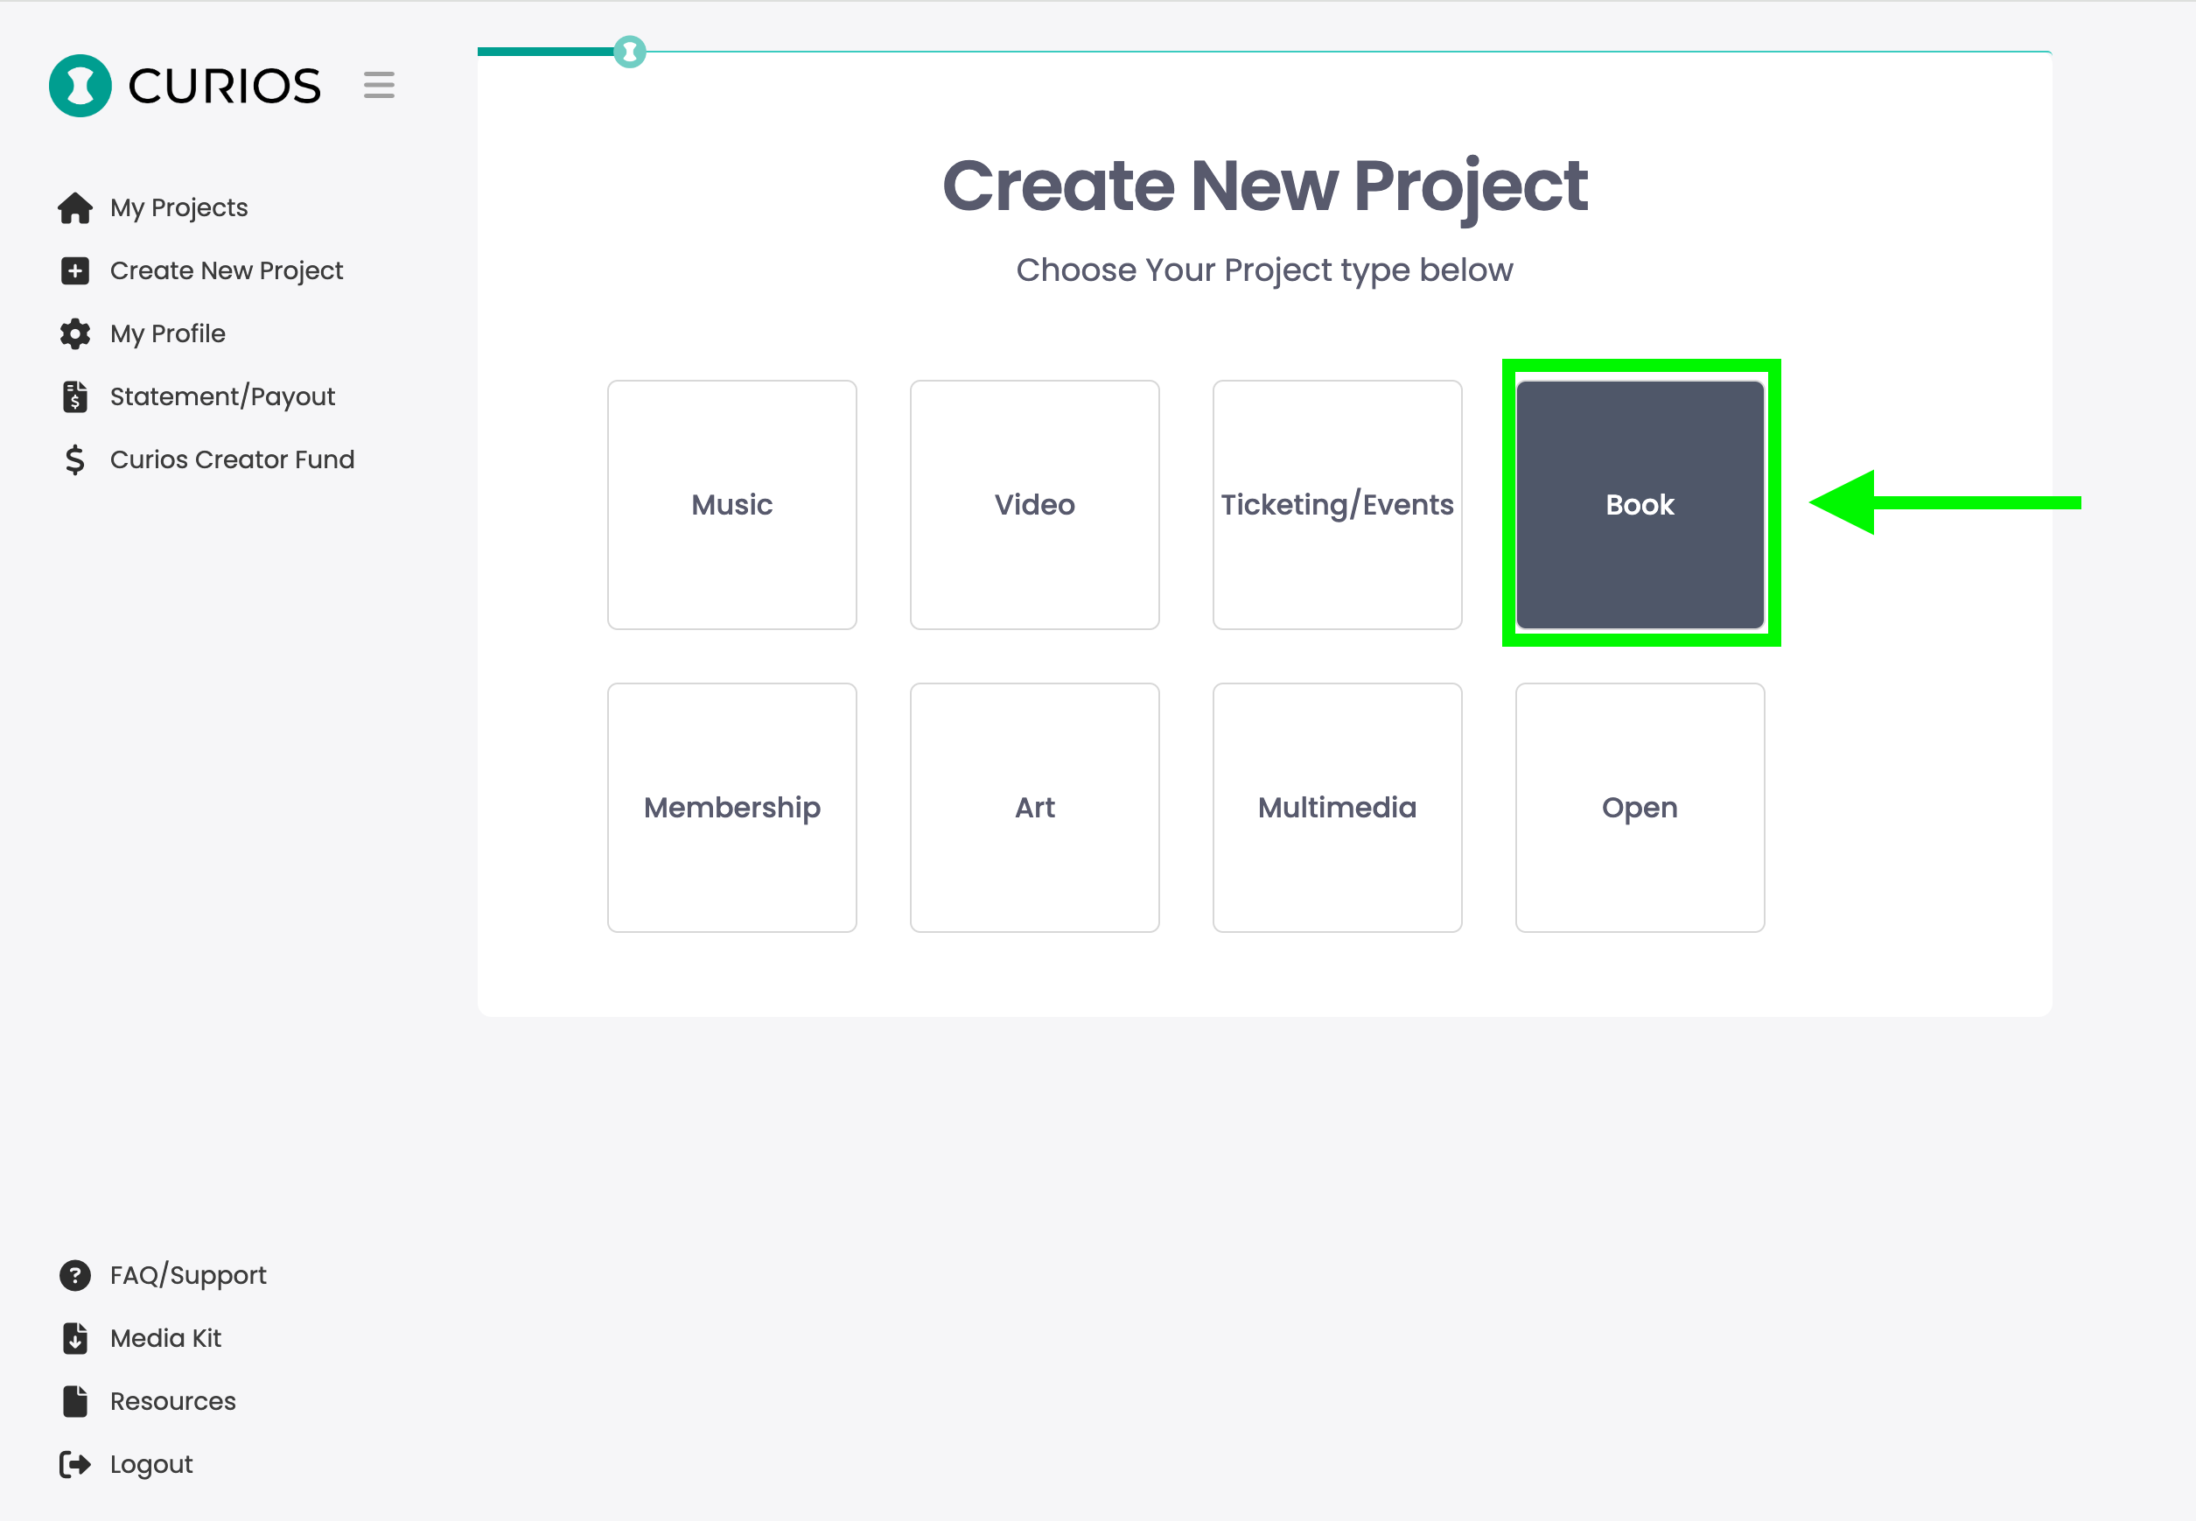Click the Create New Project heading
The height and width of the screenshot is (1521, 2196).
(x=1264, y=186)
